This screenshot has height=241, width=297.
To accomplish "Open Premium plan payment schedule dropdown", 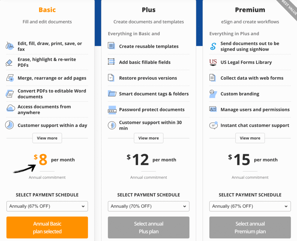I will pos(250,206).
